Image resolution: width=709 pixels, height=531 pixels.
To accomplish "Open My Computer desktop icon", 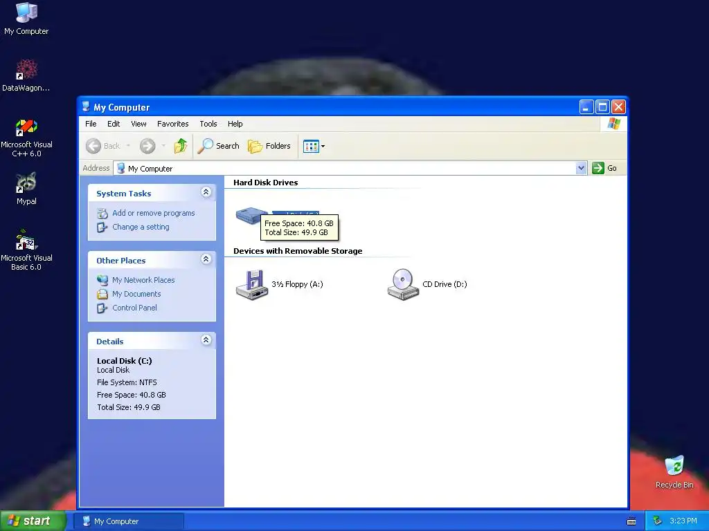I will pyautogui.click(x=26, y=19).
